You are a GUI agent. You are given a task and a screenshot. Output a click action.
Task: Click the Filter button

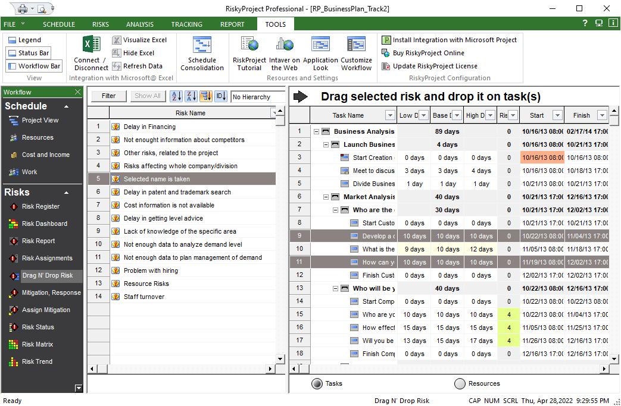point(108,96)
